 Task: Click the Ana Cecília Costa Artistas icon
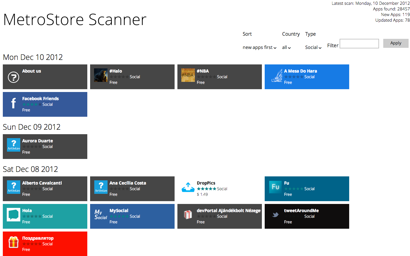[101, 187]
